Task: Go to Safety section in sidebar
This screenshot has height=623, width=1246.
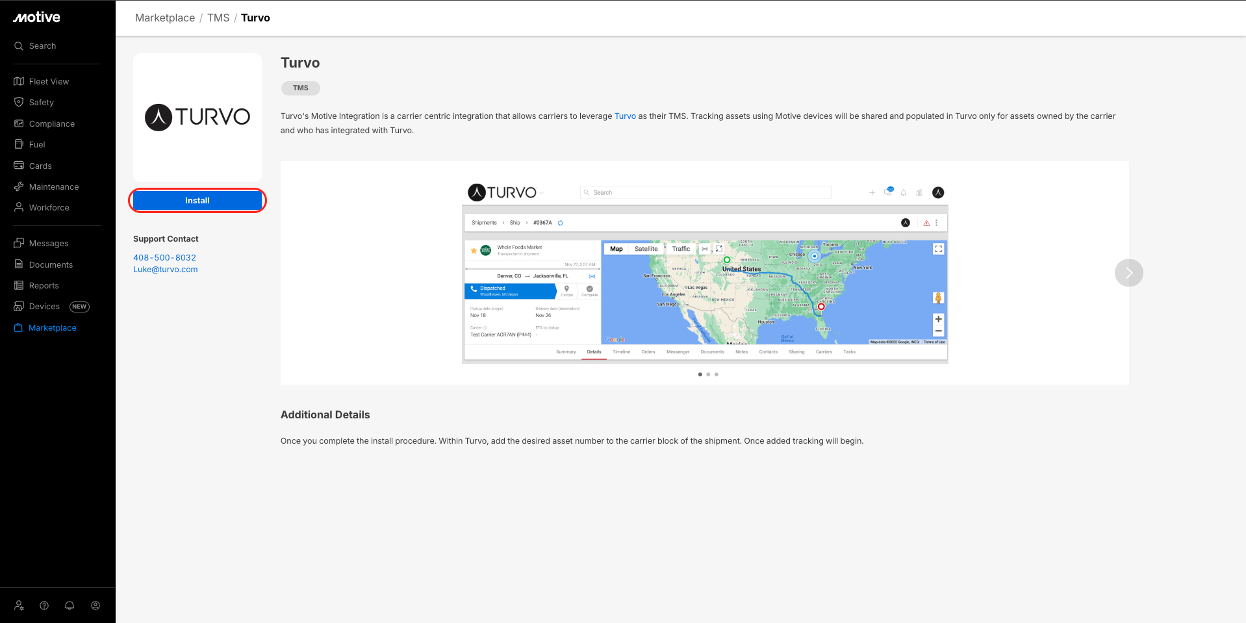Action: click(41, 103)
